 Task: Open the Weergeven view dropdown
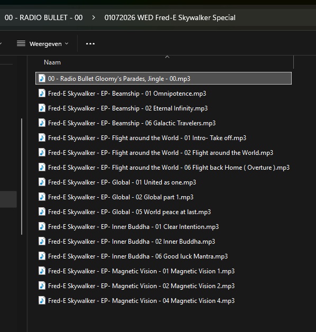(x=43, y=44)
